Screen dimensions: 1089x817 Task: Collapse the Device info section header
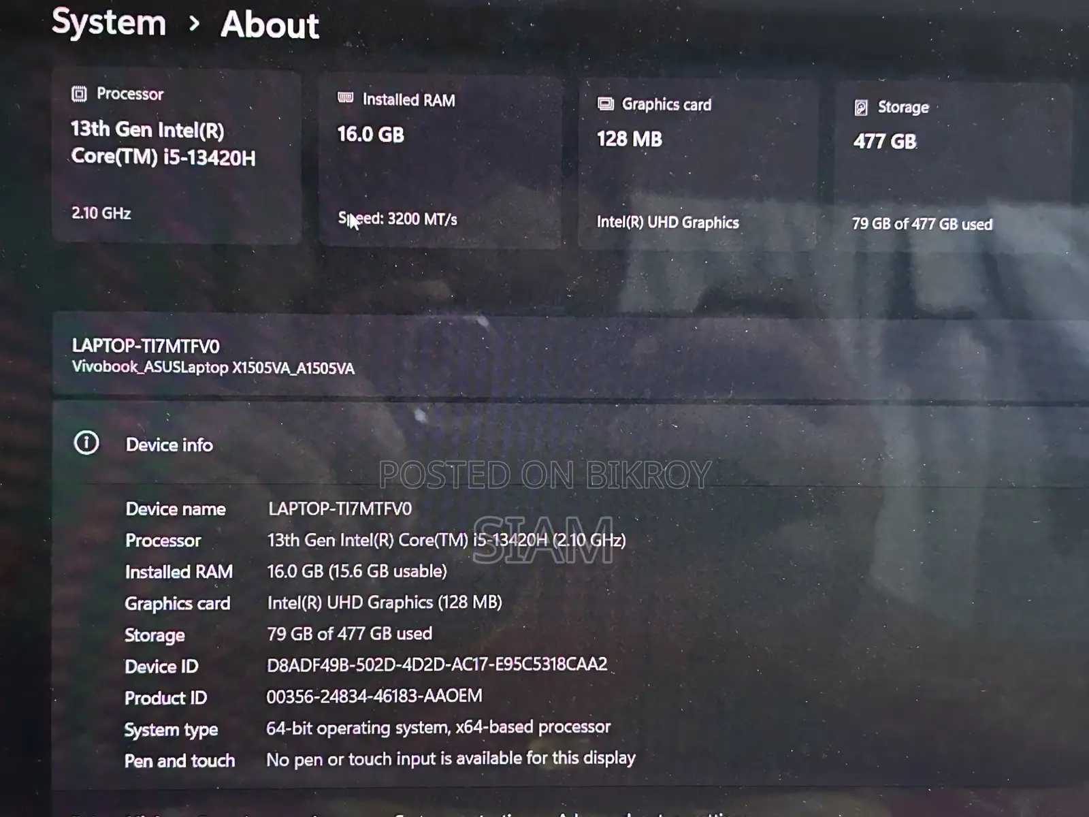coord(570,444)
